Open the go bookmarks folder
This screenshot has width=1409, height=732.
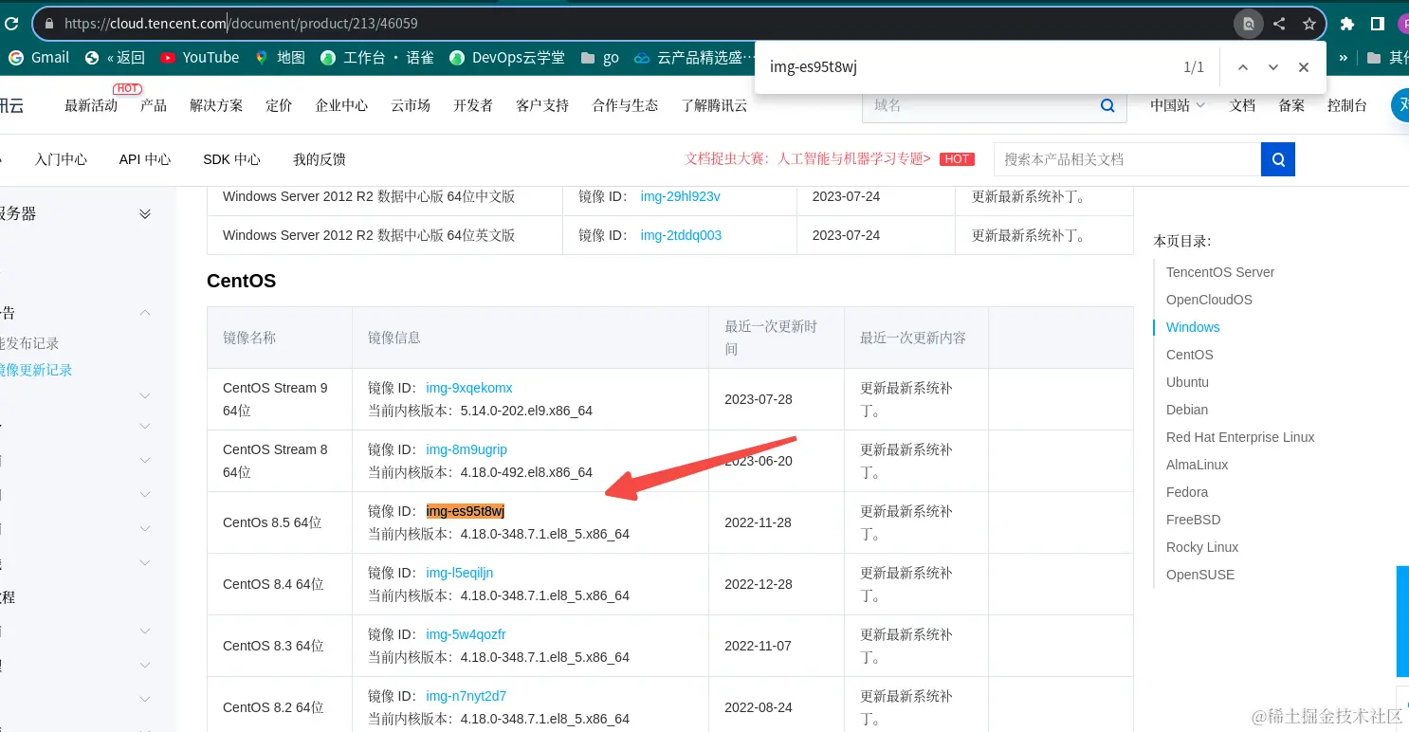tap(600, 58)
